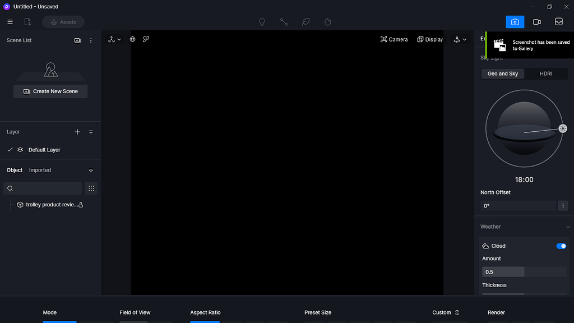Switch to the HDRI tab
Viewport: 574px width, 323px height.
[546, 73]
